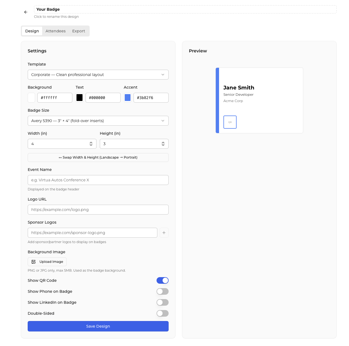Screen dimensions: 349x346
Task: Click the Height stepper arrows
Action: [163, 144]
